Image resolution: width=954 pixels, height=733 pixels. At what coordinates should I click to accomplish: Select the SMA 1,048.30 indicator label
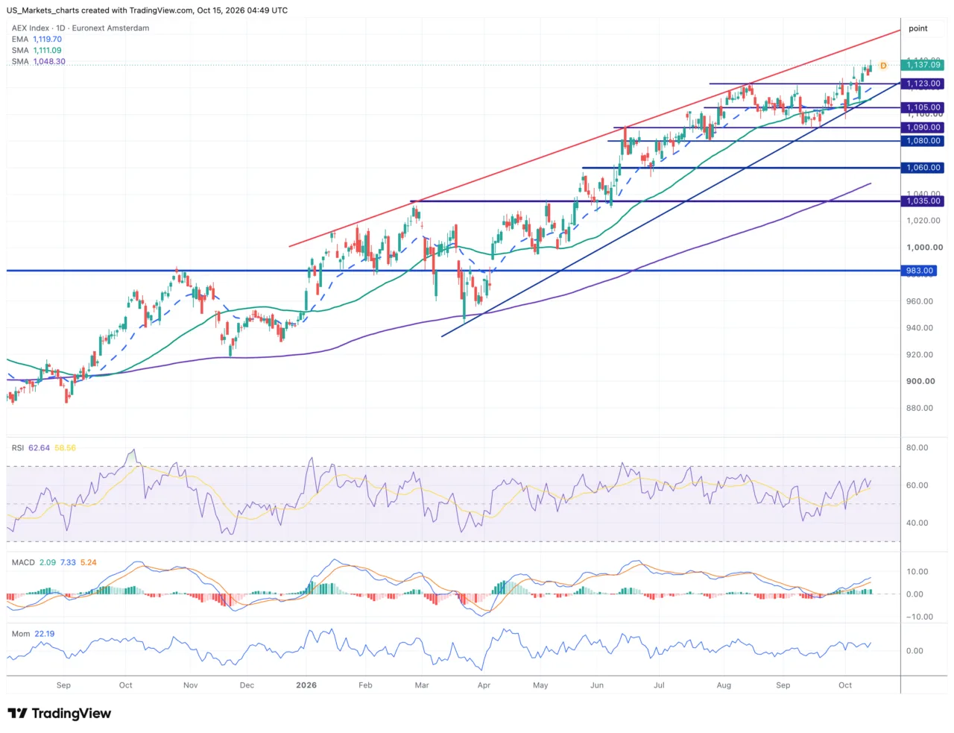tap(38, 62)
